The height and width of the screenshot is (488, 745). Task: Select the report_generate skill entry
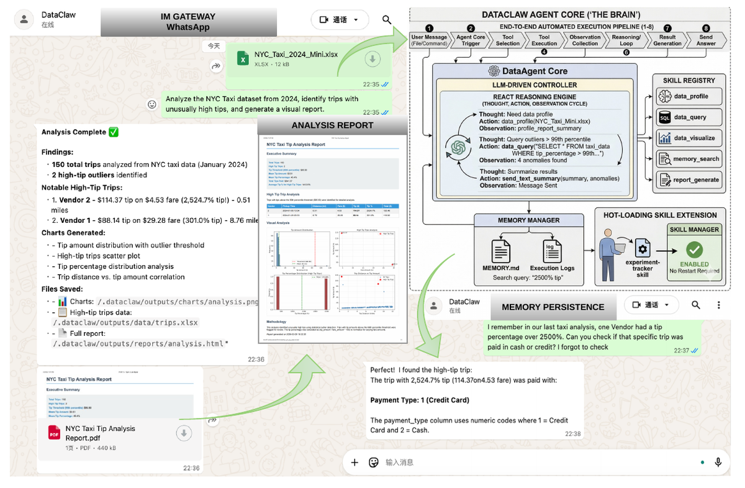[x=689, y=180]
